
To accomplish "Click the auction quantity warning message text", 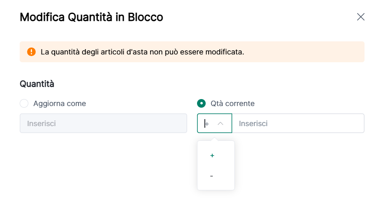I will click(x=142, y=52).
